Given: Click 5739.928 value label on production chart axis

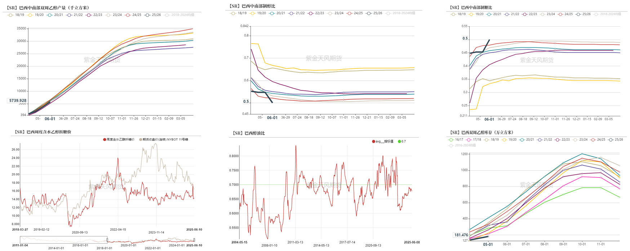Looking at the screenshot, I should (18, 101).
